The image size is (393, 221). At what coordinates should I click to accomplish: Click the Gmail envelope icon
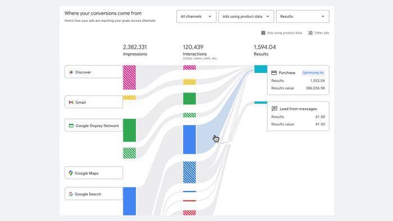point(71,102)
